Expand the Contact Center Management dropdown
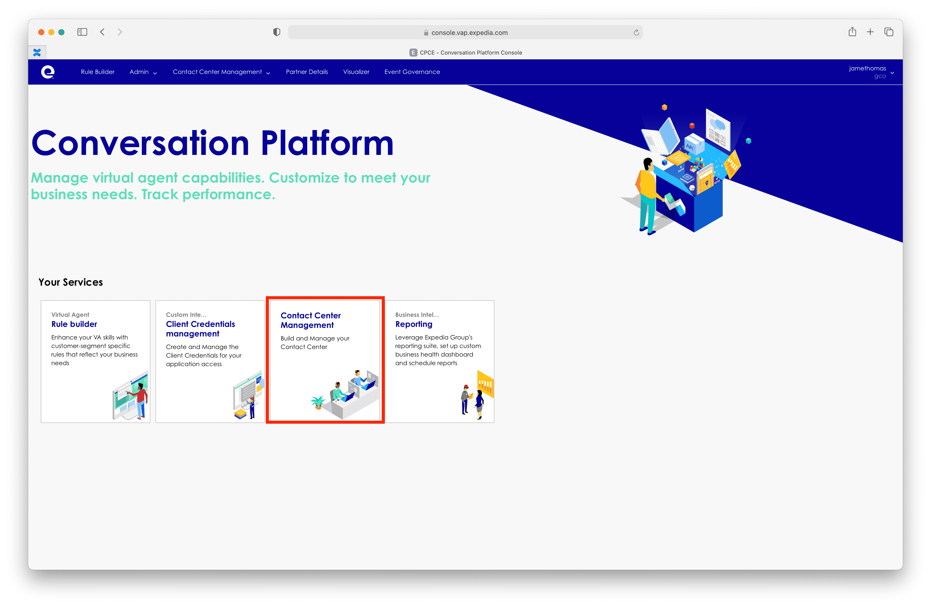Screen dimensions: 931x607 pos(221,72)
